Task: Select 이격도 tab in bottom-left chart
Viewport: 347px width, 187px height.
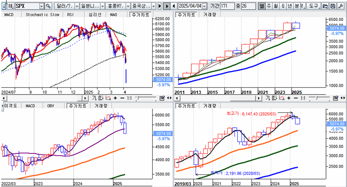Action: 11,106
